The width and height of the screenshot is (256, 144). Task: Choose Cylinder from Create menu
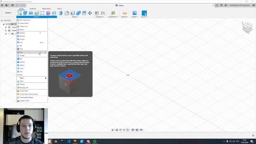pyautogui.click(x=32, y=62)
